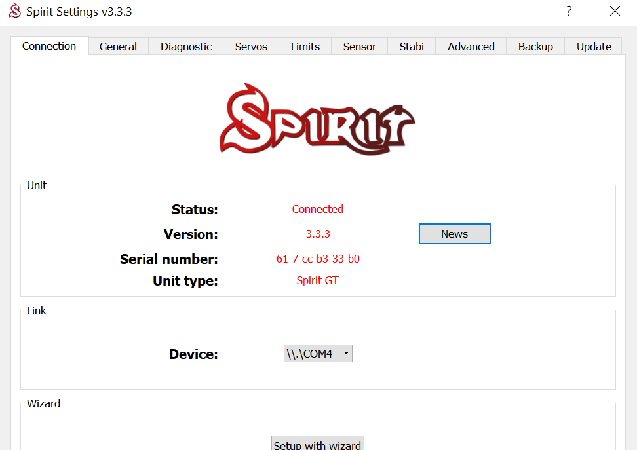This screenshot has width=637, height=450.
Task: Go to the Servos tab
Action: click(251, 47)
